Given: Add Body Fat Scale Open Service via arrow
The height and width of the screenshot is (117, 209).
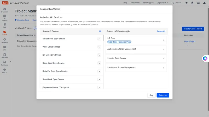Looking at the screenshot, I should pyautogui.click(x=99, y=71).
